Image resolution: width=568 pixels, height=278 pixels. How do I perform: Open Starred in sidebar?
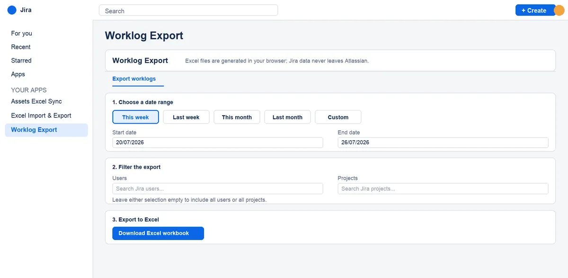[x=21, y=61]
